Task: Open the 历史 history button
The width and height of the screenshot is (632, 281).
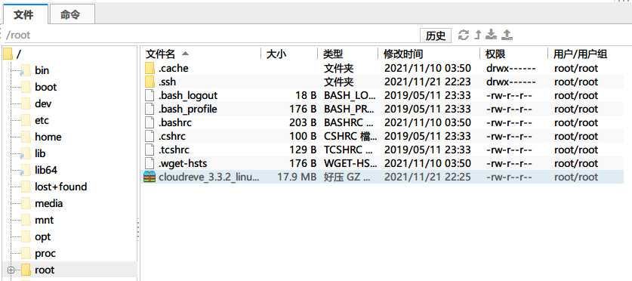Action: (436, 36)
